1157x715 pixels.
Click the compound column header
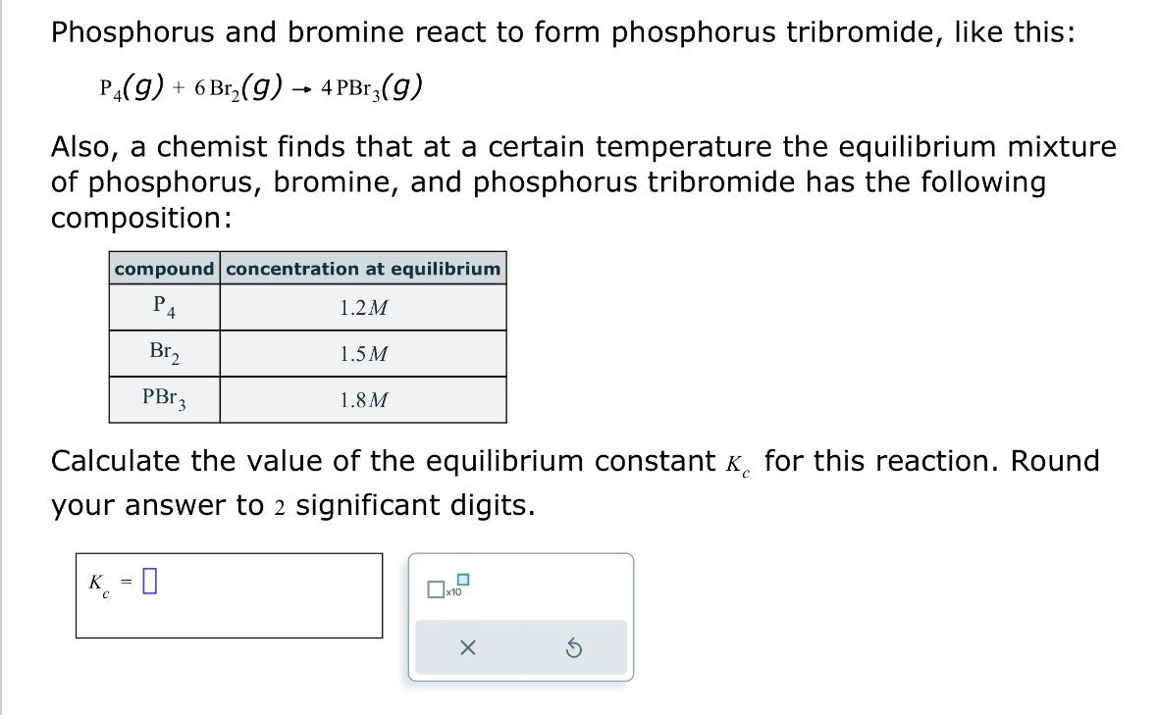(164, 269)
